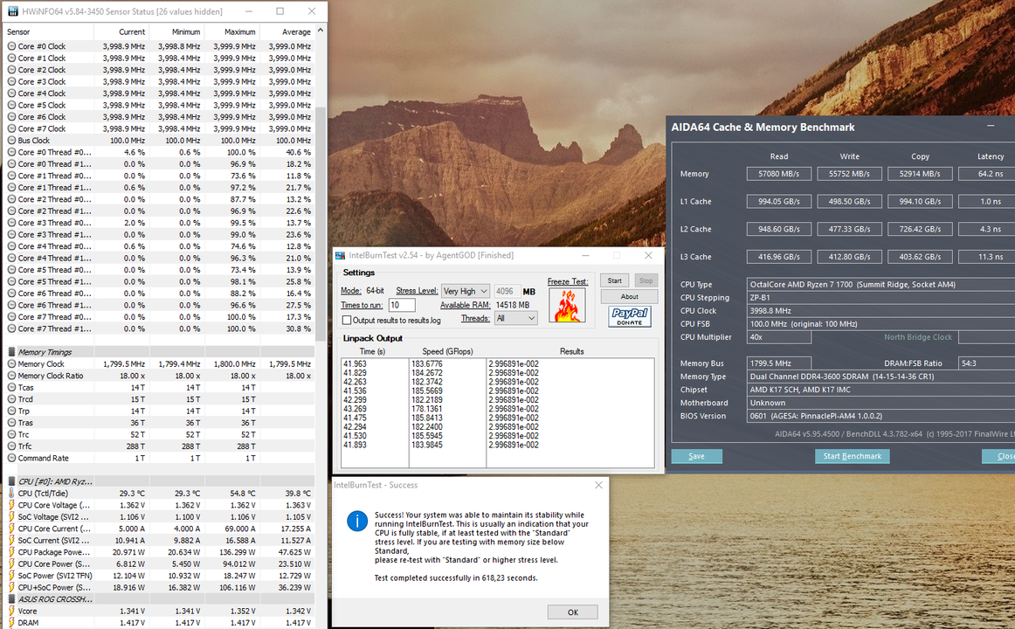
Task: Click the L2 Cache Copy 726.42 GB/s value
Action: (920, 229)
